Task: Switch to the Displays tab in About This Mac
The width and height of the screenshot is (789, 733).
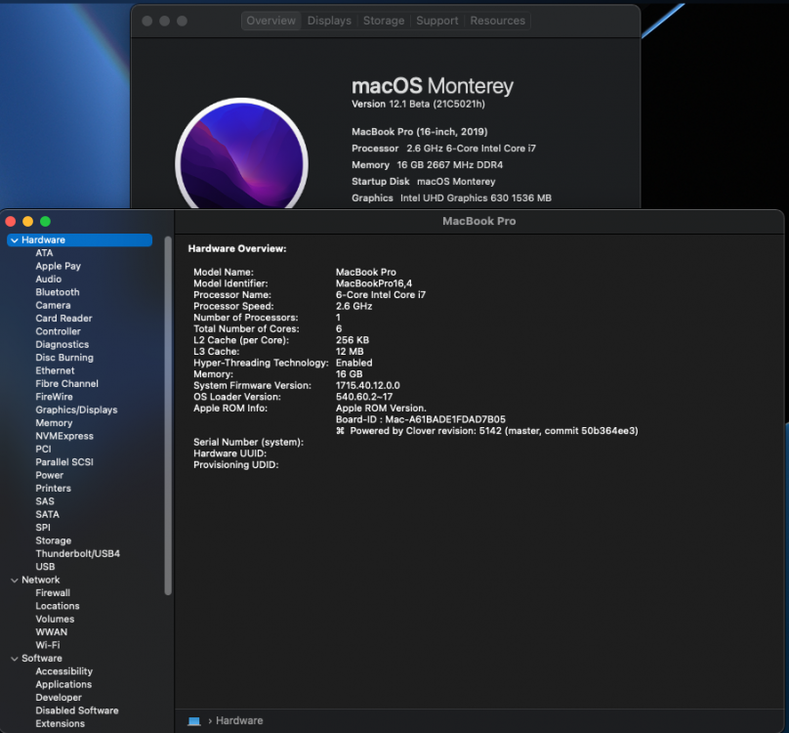Action: pyautogui.click(x=329, y=21)
